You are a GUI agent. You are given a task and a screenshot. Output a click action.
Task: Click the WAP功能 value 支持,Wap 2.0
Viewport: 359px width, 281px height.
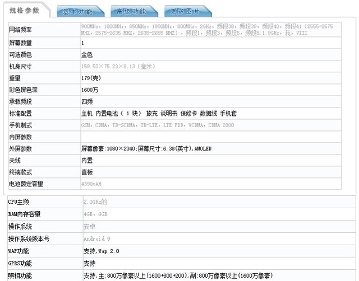pyautogui.click(x=103, y=251)
